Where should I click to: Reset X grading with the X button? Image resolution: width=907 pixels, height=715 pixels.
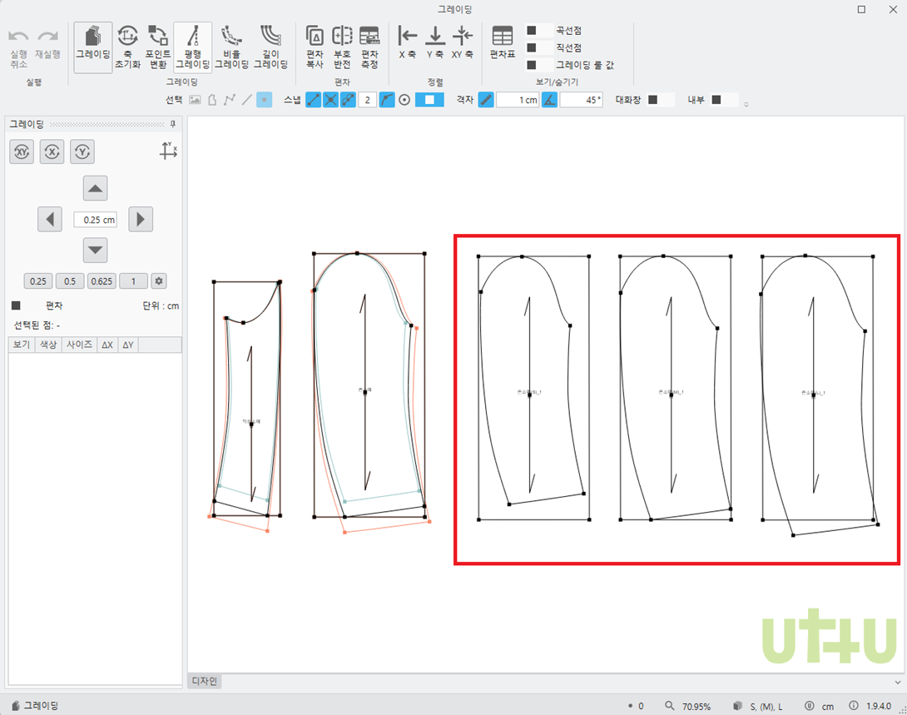coord(52,152)
